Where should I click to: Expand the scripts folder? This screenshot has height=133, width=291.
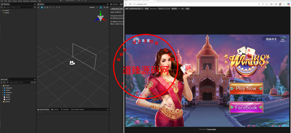(3, 95)
